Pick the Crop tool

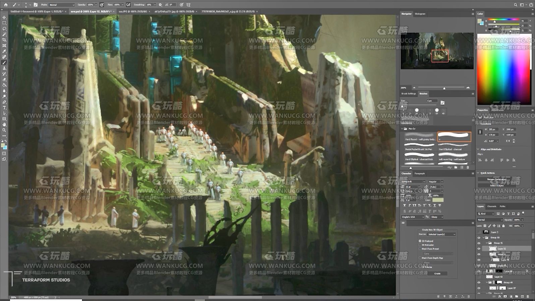click(4, 40)
